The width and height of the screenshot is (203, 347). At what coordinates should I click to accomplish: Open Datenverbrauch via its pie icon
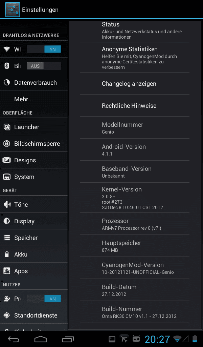tap(7, 83)
